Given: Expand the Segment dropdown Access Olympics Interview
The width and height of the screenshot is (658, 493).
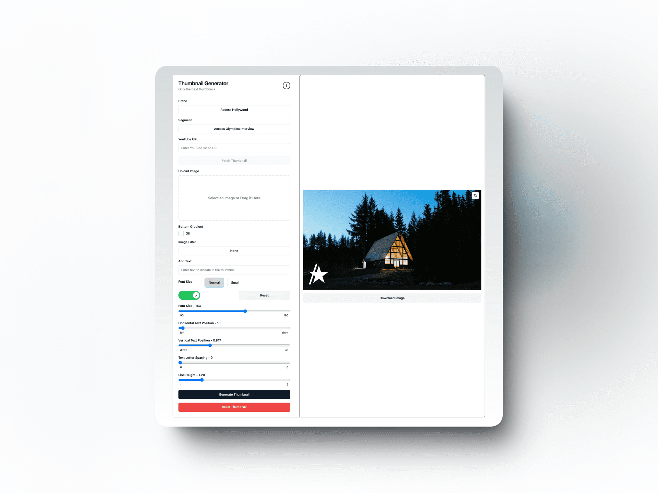Looking at the screenshot, I should (x=234, y=128).
